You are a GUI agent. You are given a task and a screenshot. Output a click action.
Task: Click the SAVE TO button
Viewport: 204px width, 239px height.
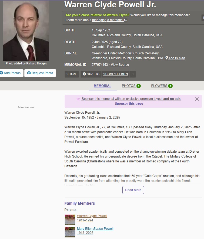(x=91, y=74)
